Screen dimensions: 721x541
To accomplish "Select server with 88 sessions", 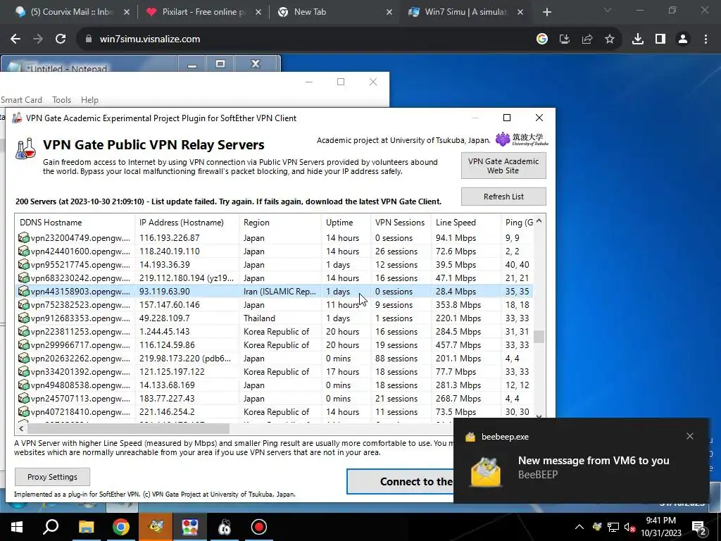I will click(x=275, y=358).
